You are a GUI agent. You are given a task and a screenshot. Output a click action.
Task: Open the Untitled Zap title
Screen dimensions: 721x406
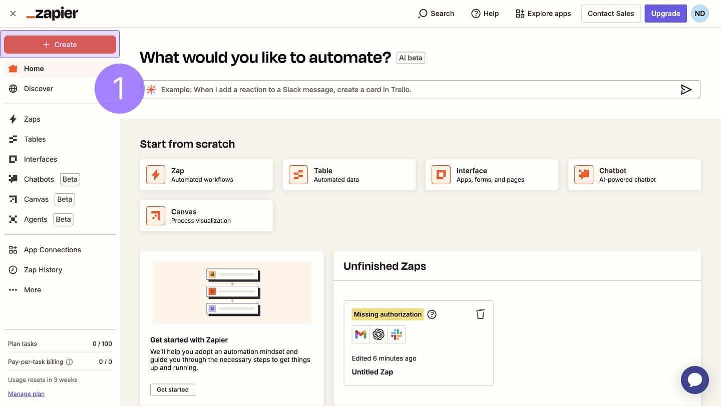373,372
